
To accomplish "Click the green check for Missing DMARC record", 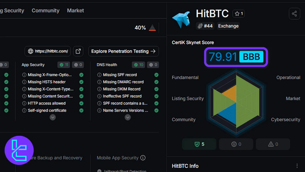I will (156, 82).
